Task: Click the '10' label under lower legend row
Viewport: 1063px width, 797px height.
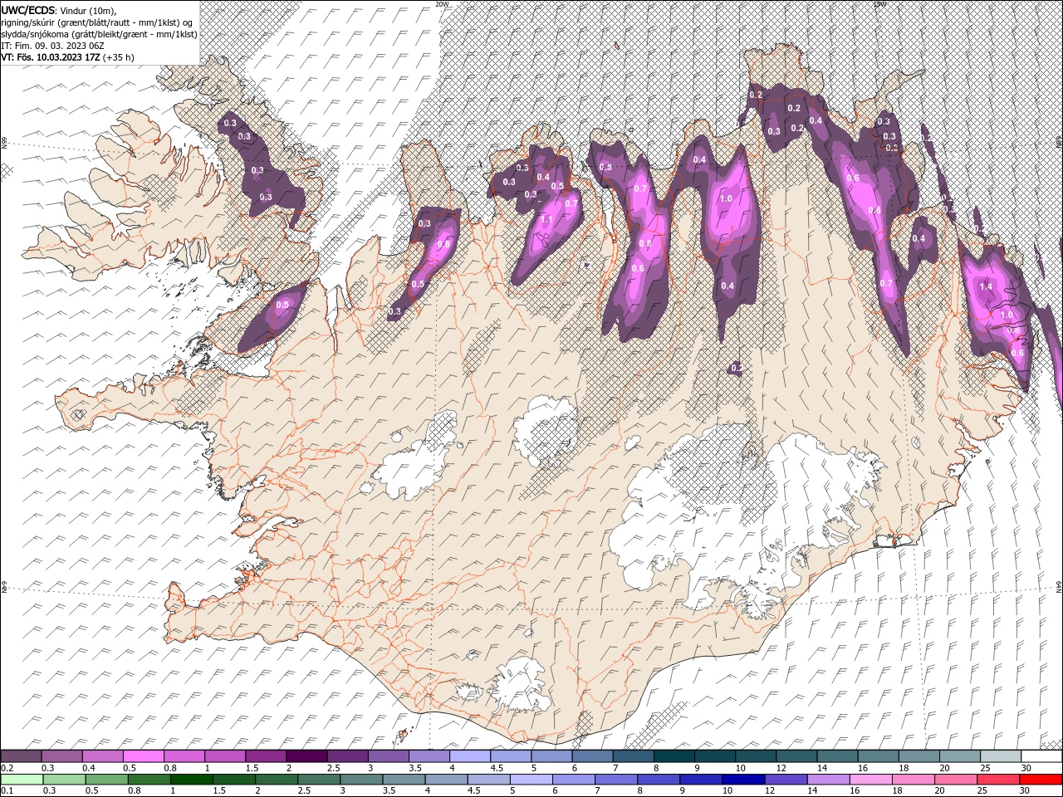Action: pos(727,791)
